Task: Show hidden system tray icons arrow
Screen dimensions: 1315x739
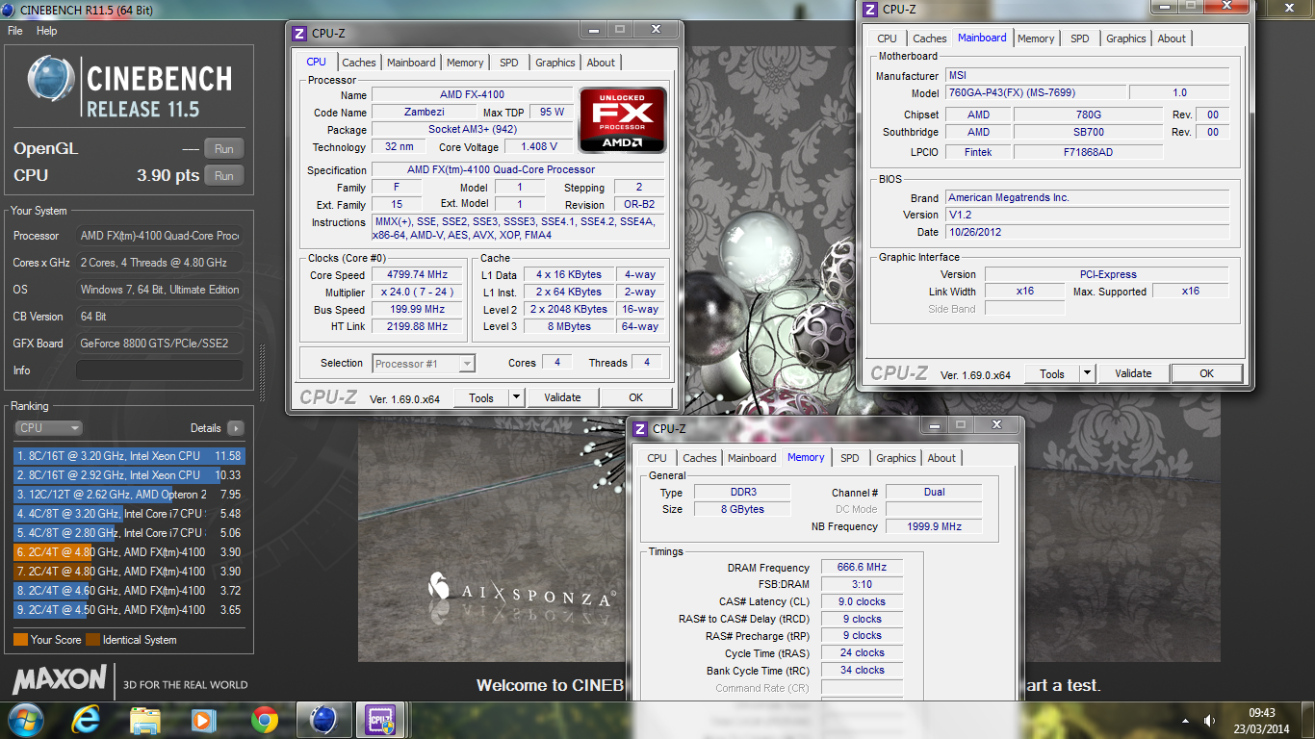Action: pyautogui.click(x=1185, y=721)
